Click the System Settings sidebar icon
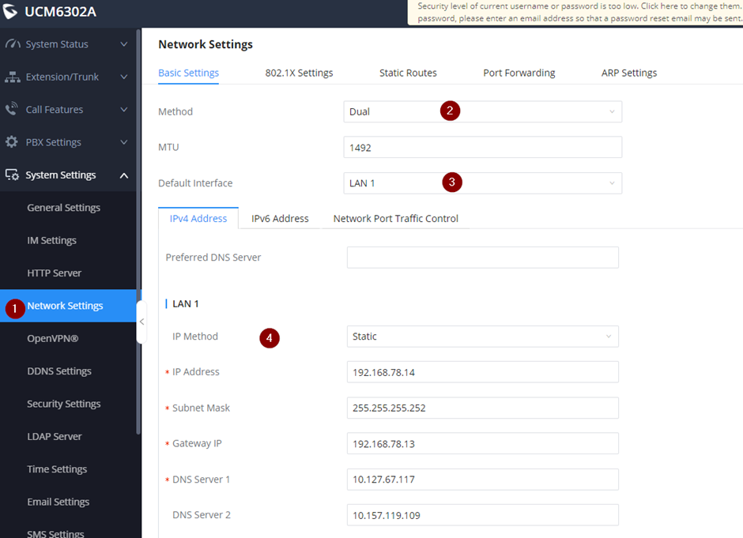Screen dimensions: 743x538 (x=12, y=175)
